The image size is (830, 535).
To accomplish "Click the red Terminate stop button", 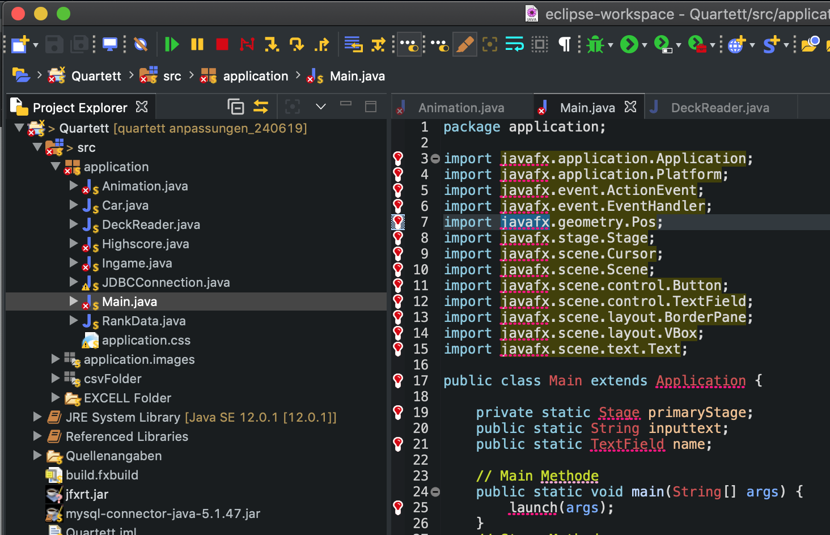I will (x=222, y=44).
